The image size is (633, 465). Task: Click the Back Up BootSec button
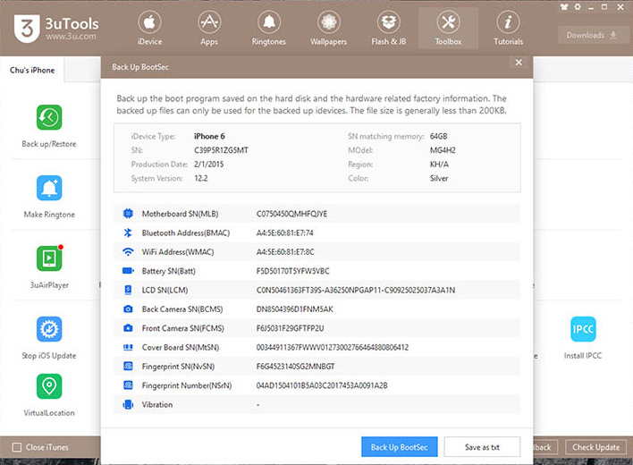[400, 447]
